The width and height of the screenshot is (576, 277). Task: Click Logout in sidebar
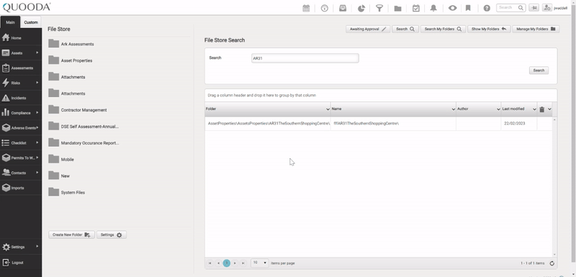(x=21, y=263)
